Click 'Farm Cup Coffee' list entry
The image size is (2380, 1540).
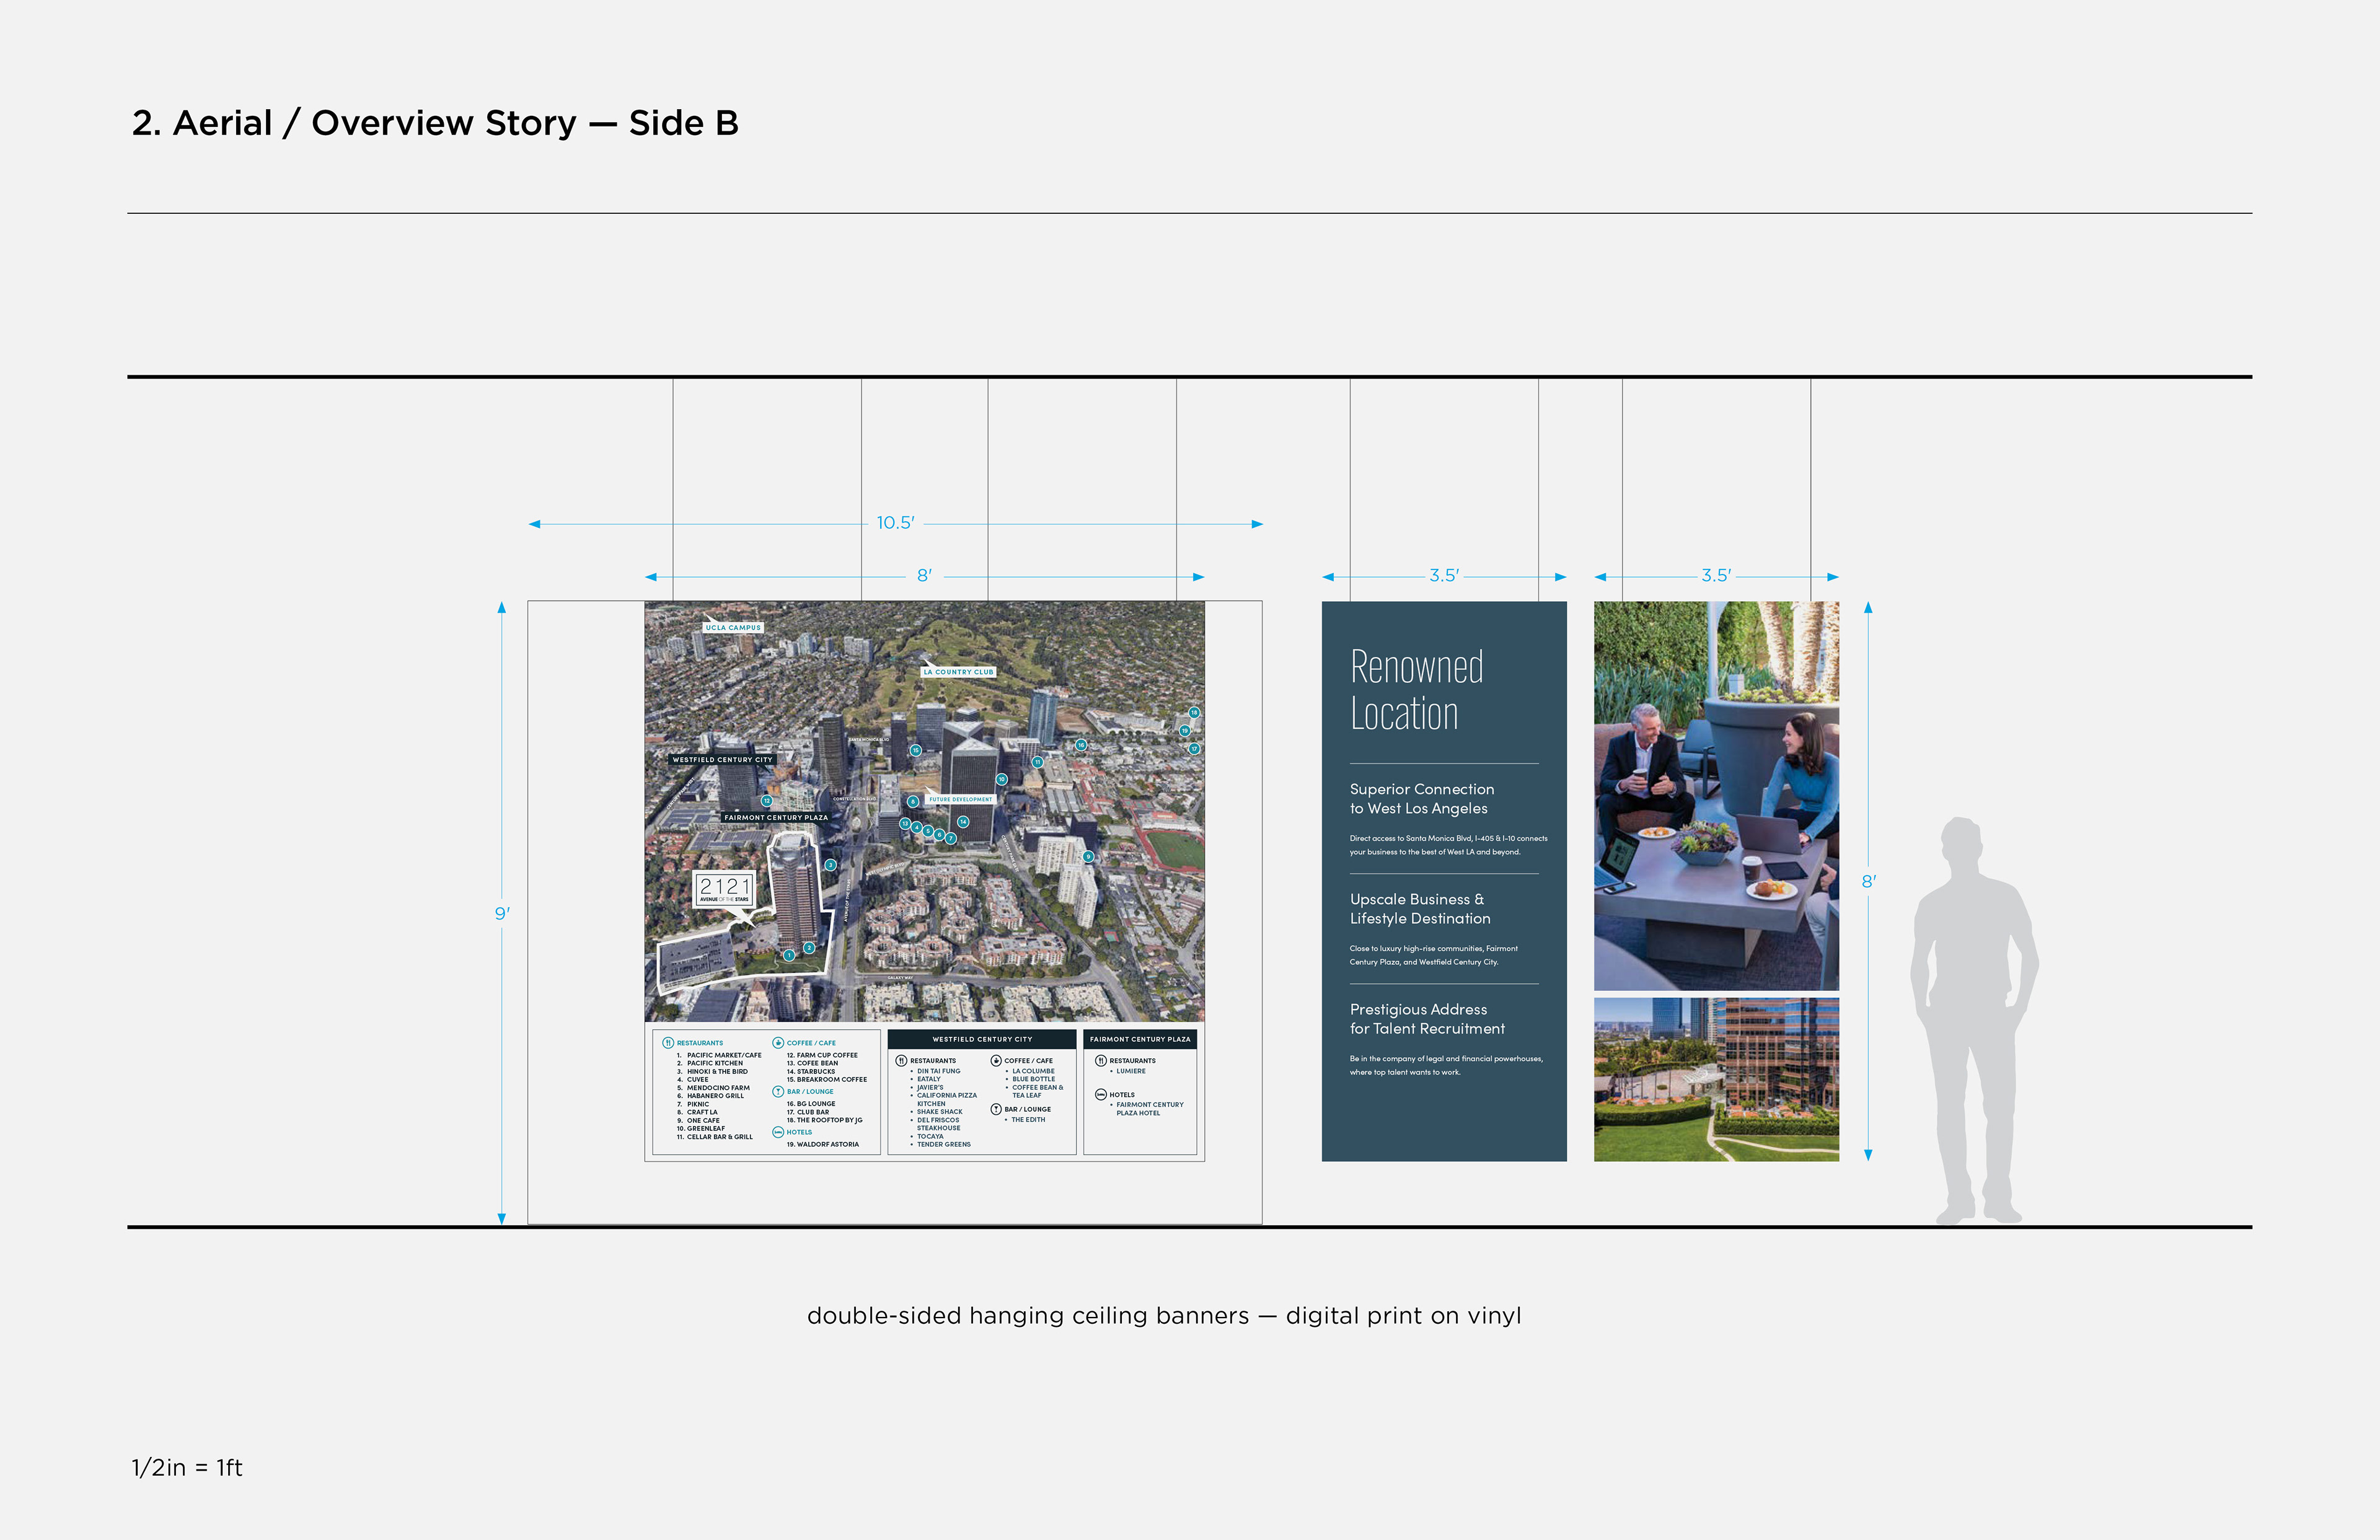(x=827, y=1055)
